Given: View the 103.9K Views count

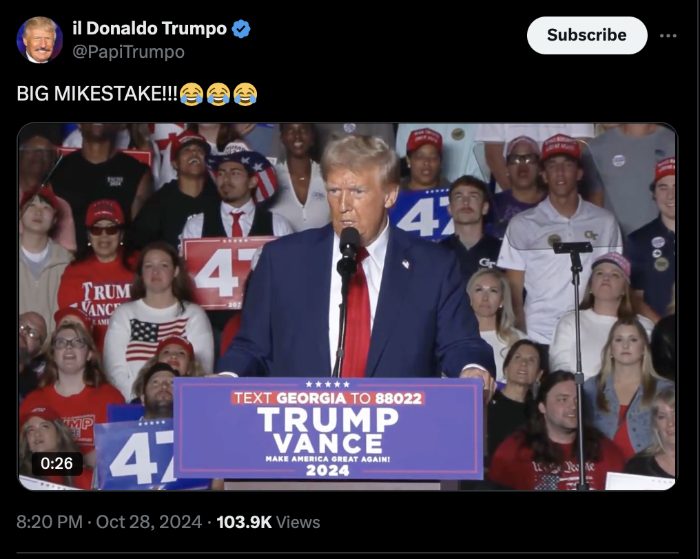Looking at the screenshot, I should pyautogui.click(x=268, y=522).
